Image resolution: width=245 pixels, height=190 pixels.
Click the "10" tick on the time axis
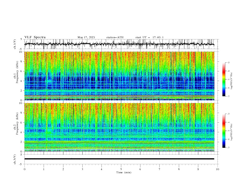217,169
